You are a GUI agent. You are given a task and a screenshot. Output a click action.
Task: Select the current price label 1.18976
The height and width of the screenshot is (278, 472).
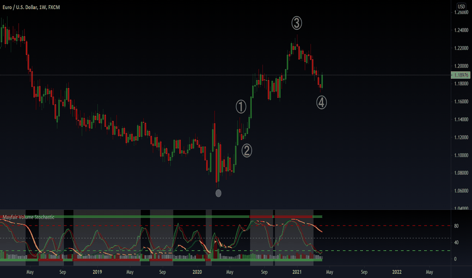point(460,75)
